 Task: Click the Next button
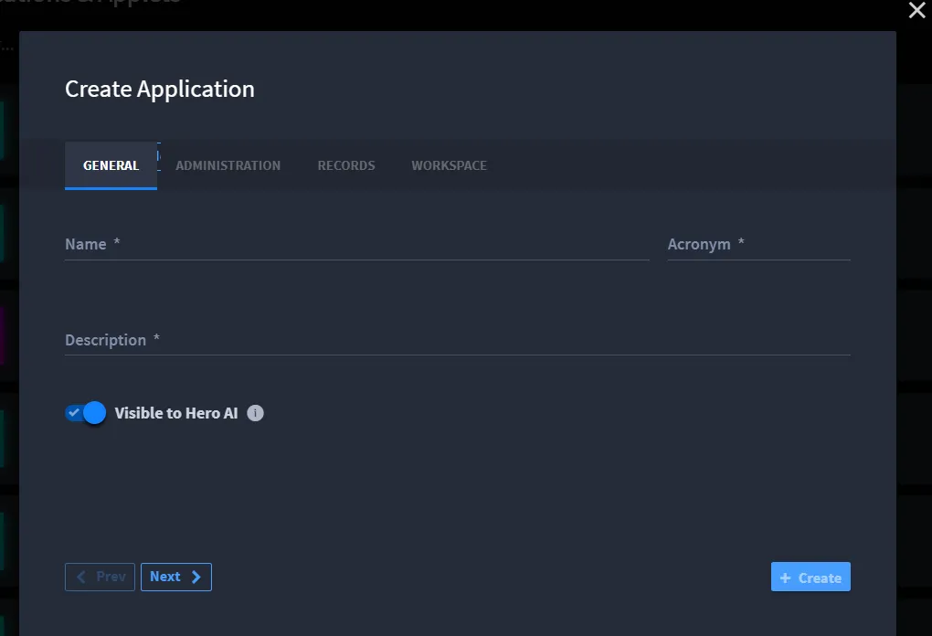[x=176, y=578]
